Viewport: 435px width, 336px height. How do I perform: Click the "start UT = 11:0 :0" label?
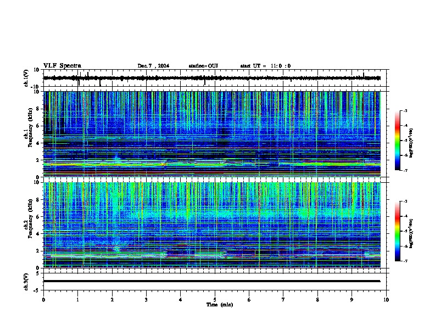click(x=265, y=66)
